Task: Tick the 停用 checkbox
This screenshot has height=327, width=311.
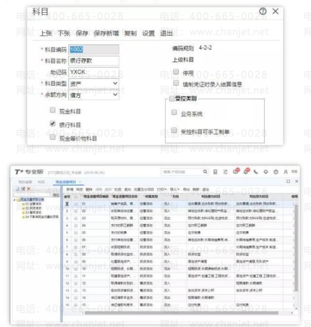Action: pyautogui.click(x=176, y=72)
